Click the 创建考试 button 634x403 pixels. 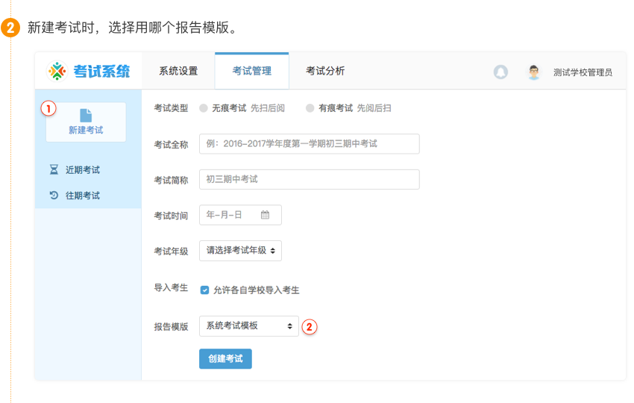pyautogui.click(x=225, y=359)
